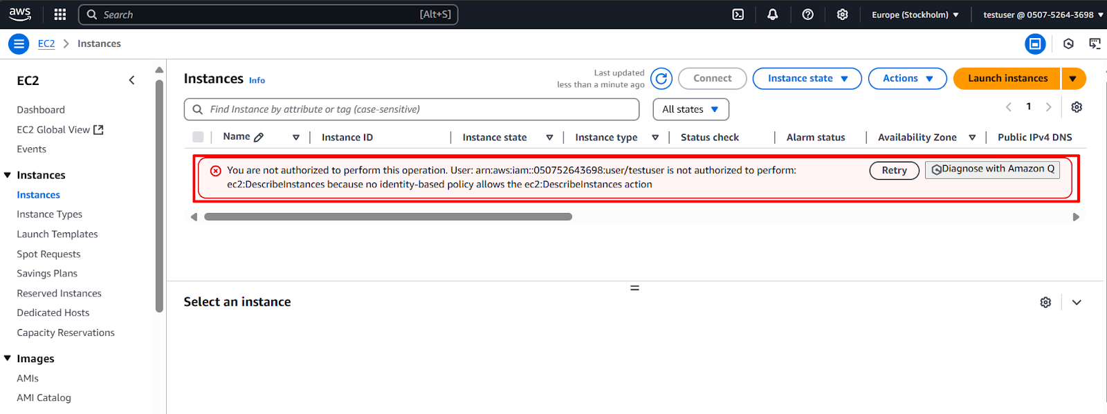Click the scroll right arrow of table

[1076, 217]
